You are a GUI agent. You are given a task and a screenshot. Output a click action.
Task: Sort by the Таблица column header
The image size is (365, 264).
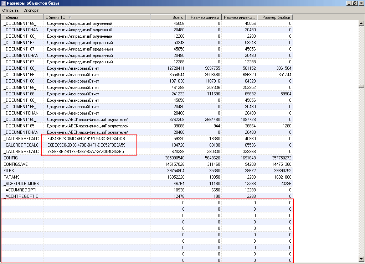[22, 17]
